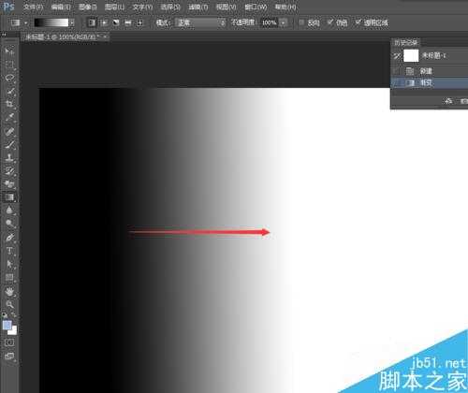Open the Filter (滤镜) menu
This screenshot has height=393, width=468.
pos(198,7)
